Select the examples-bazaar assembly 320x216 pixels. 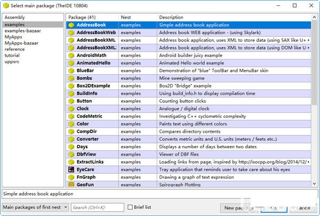(22, 31)
